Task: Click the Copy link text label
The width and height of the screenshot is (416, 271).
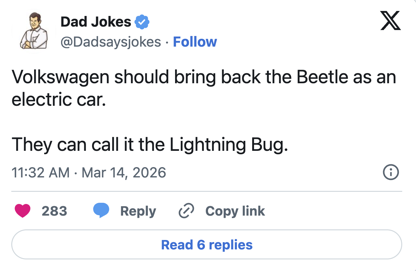Action: [x=235, y=211]
